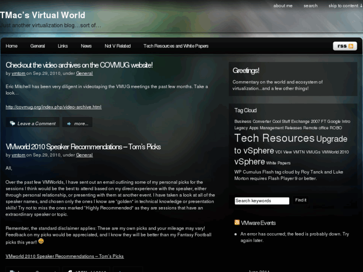The height and width of the screenshot is (272, 363).
Task: Click the search link in header
Action: [311, 6]
